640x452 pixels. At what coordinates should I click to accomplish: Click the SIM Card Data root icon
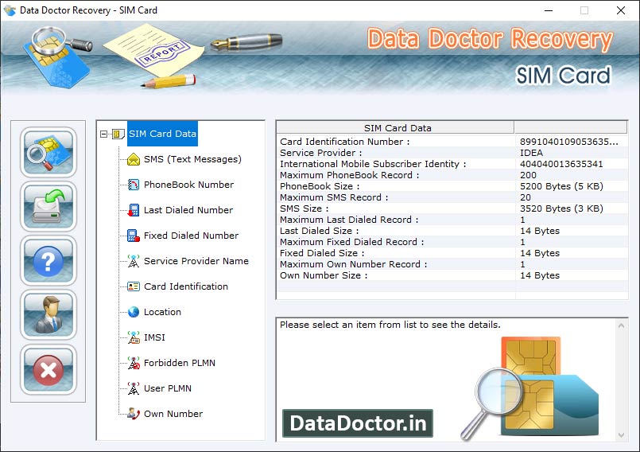[118, 134]
